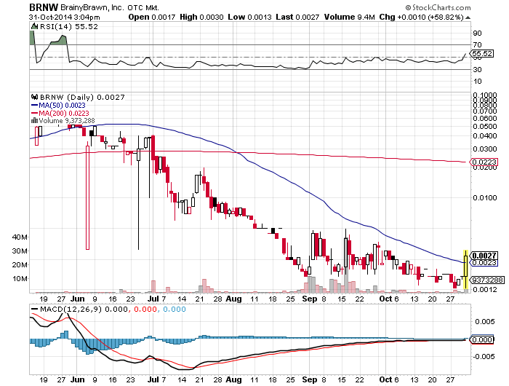Screen dimensions: 509x386
Task: Click the BrainyBrawn, Inc. company name
Action: click(92, 7)
